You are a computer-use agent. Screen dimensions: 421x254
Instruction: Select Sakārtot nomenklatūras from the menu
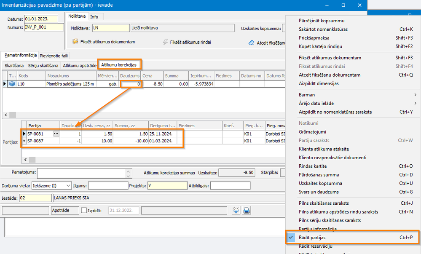pyautogui.click(x=323, y=29)
